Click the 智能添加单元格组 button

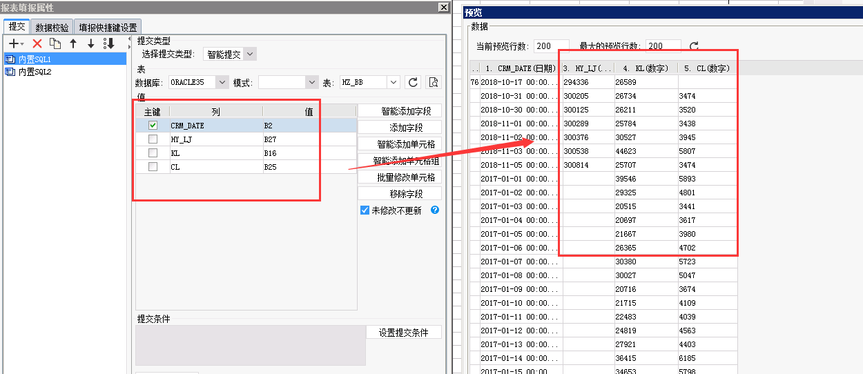click(x=400, y=161)
